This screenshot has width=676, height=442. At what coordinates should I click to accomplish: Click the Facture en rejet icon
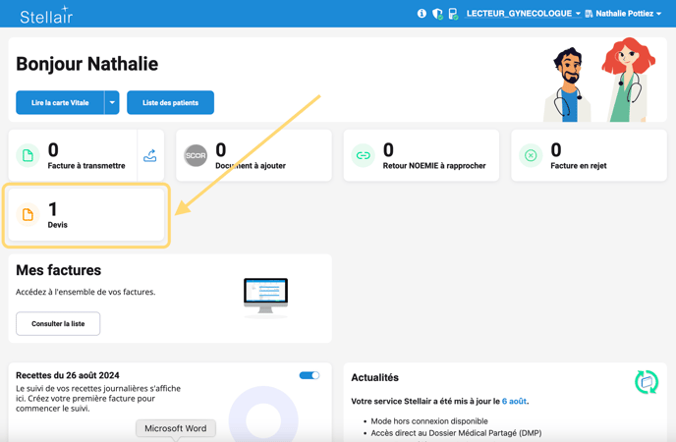pos(531,155)
